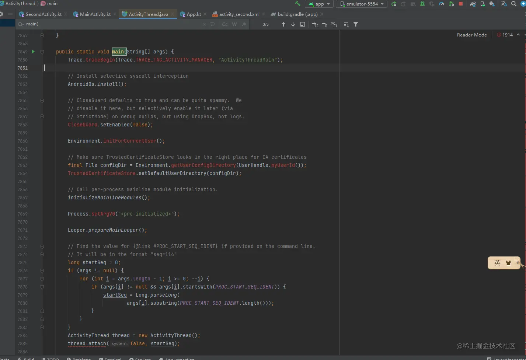Open the toolbar Search magnifier icon
The image size is (526, 360).
[513, 4]
